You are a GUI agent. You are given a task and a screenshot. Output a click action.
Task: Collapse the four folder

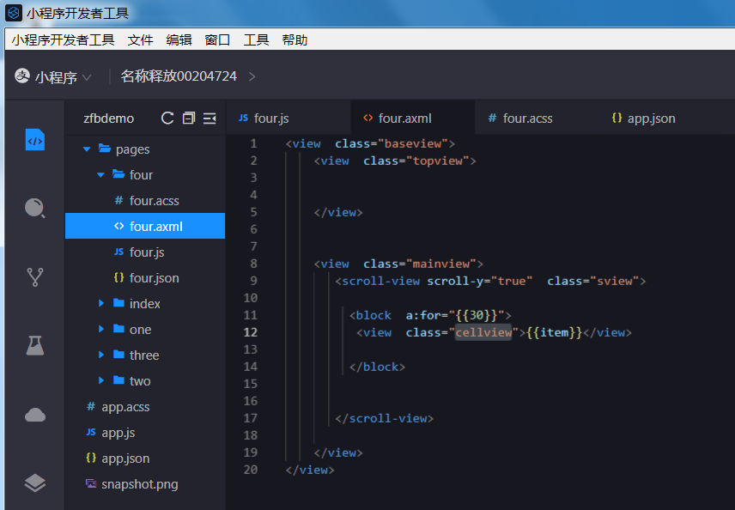[x=100, y=175]
